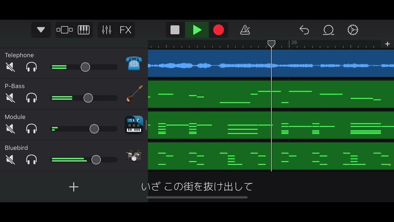Adjust the Module track volume knob
394x222 pixels.
tap(94, 129)
